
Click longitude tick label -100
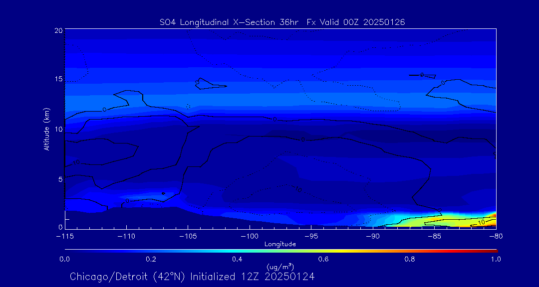[x=250, y=237]
